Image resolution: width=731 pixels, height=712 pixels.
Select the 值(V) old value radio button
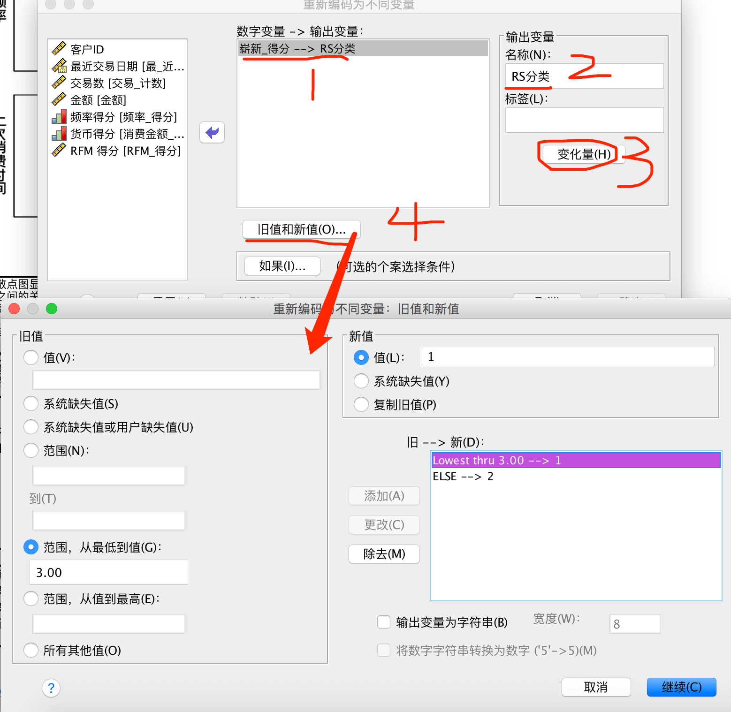(31, 357)
